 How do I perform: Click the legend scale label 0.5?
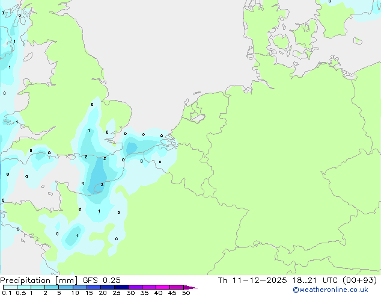20,293
